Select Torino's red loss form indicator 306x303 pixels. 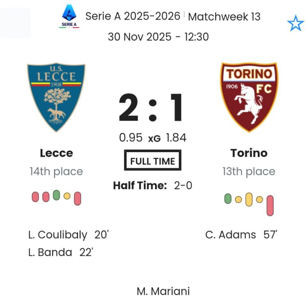(270, 205)
